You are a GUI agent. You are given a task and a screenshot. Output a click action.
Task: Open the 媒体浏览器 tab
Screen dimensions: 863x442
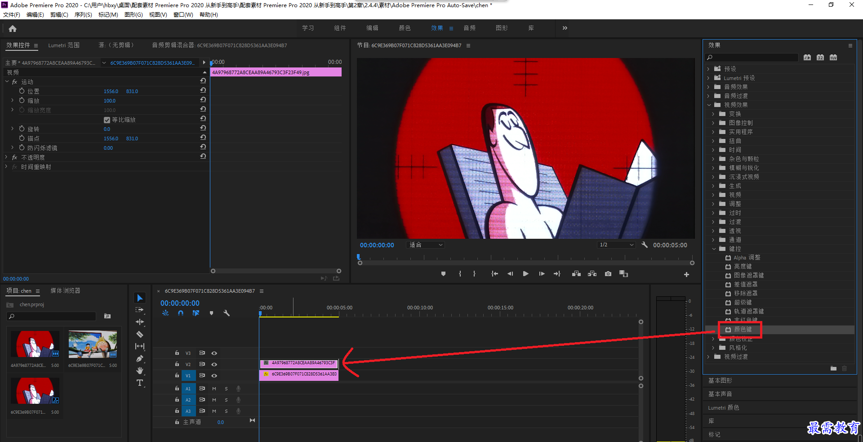click(x=65, y=291)
